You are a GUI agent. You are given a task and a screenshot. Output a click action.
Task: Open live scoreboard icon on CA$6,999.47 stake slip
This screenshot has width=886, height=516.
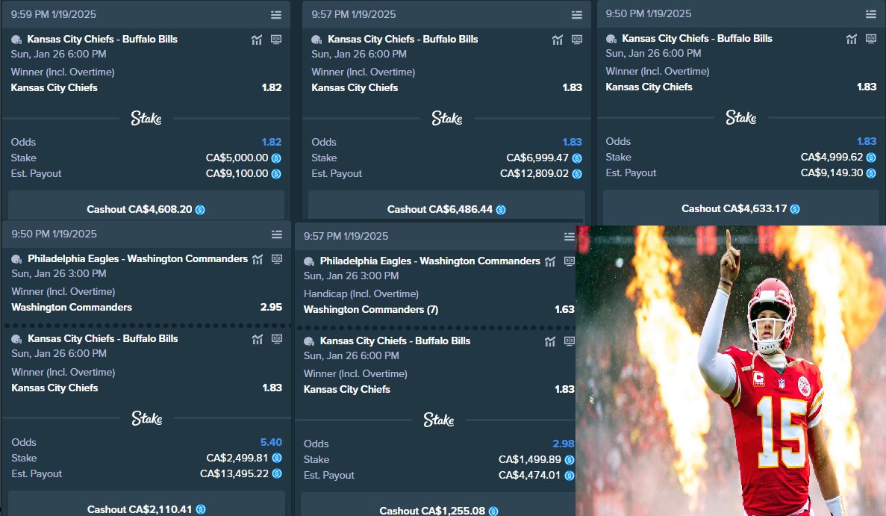click(576, 40)
